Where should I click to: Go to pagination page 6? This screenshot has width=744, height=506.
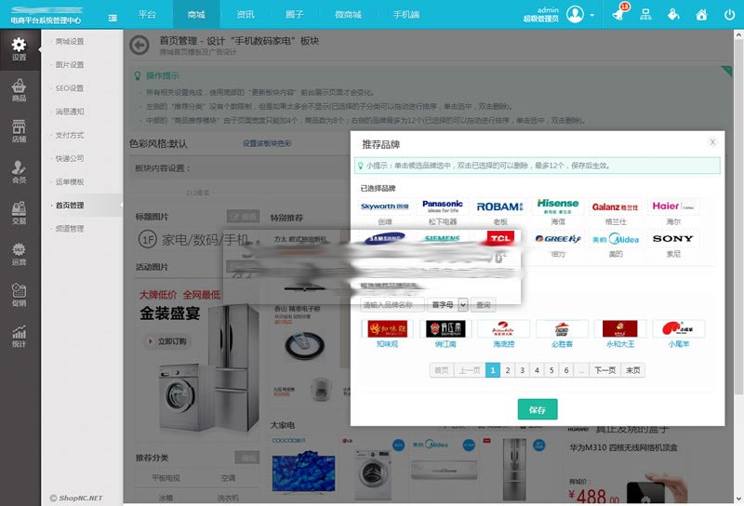pos(566,370)
